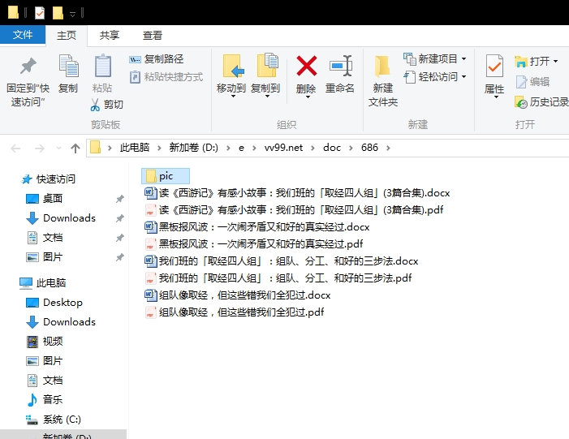Viewport: 569px width, 439px height.
Task: Open the Copy to (复制到) menu
Action: (265, 76)
